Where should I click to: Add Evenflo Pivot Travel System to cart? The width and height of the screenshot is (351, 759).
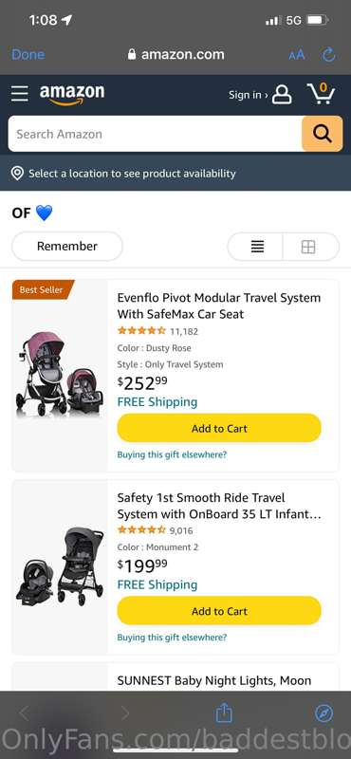point(219,429)
